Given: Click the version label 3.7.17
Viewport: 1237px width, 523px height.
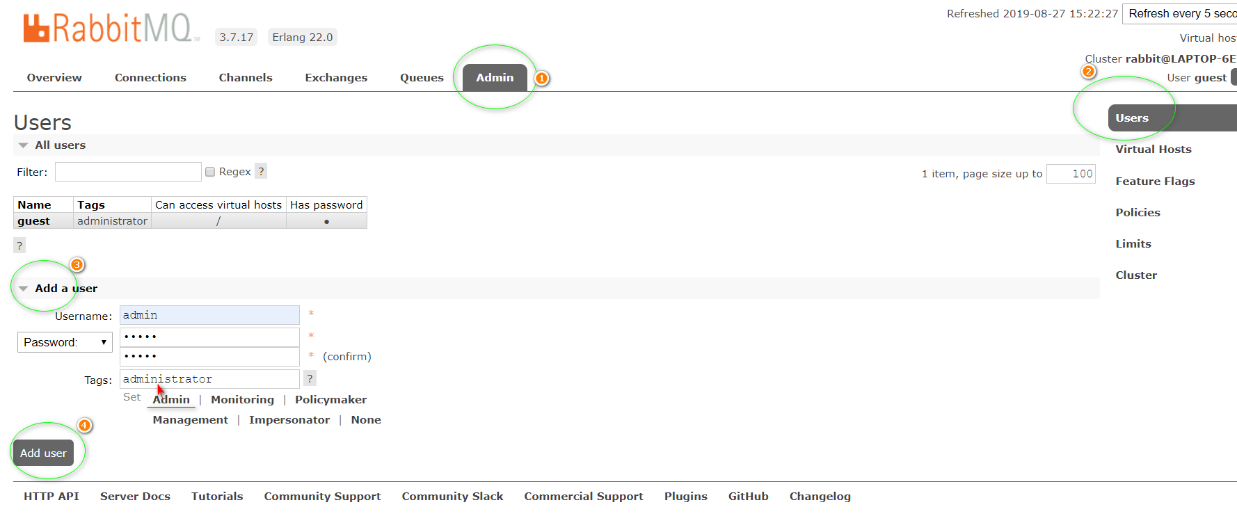Looking at the screenshot, I should tap(237, 38).
